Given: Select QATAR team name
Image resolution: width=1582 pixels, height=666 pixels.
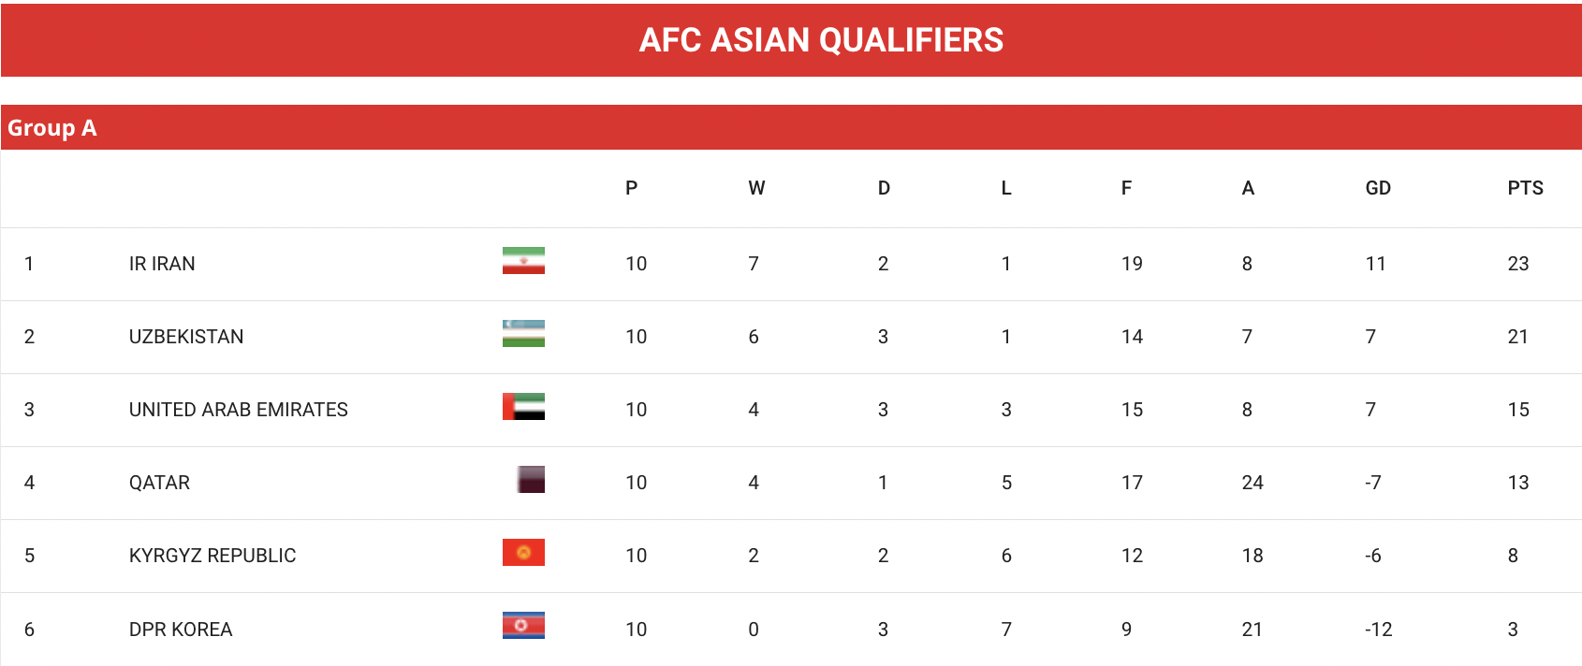Looking at the screenshot, I should pyautogui.click(x=159, y=483).
